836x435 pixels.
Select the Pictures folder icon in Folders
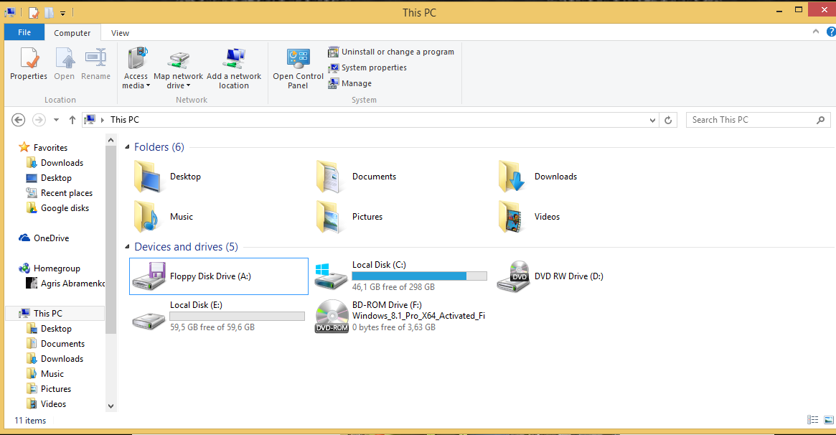tap(329, 217)
